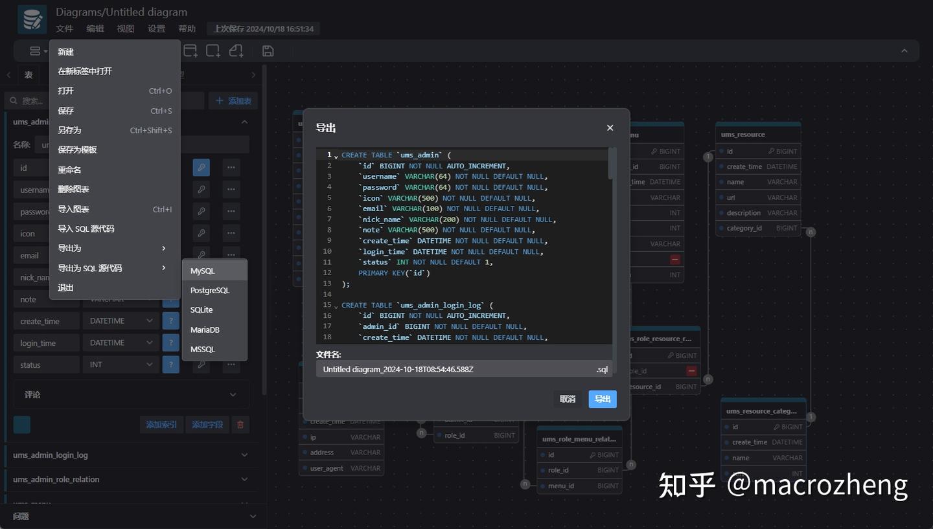Screen dimensions: 933x529
Task: Toggle primary key on the status field
Action: tap(202, 365)
